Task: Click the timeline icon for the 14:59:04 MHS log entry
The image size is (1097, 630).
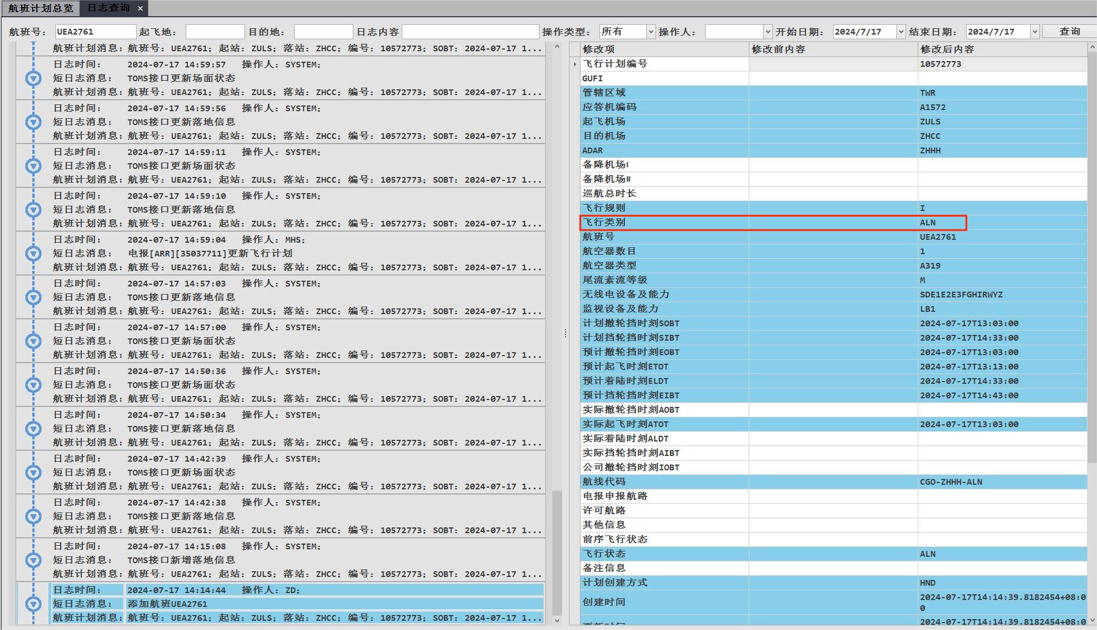Action: click(33, 254)
